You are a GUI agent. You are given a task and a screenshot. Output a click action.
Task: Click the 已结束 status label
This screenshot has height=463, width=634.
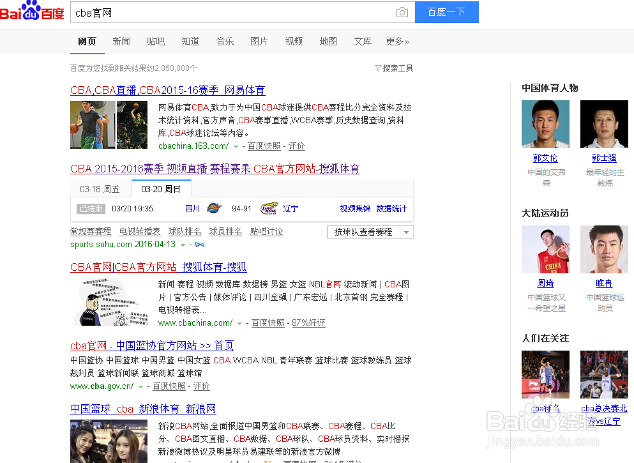(x=91, y=209)
